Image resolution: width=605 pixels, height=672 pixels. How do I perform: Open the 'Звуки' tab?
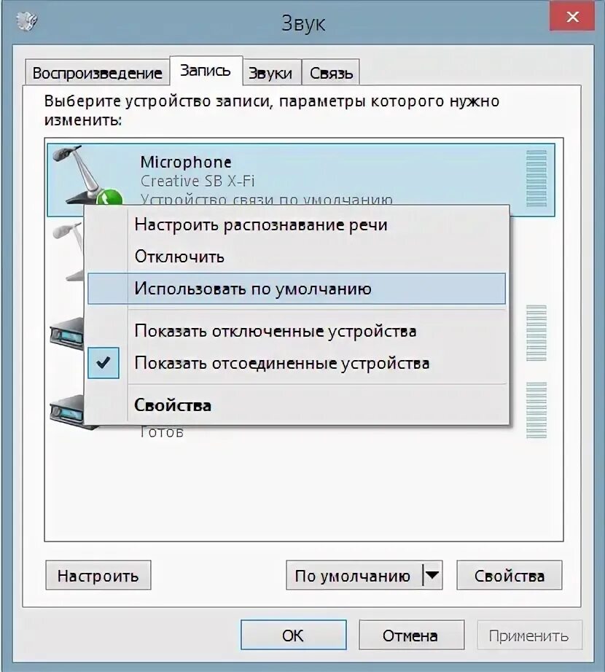click(270, 73)
